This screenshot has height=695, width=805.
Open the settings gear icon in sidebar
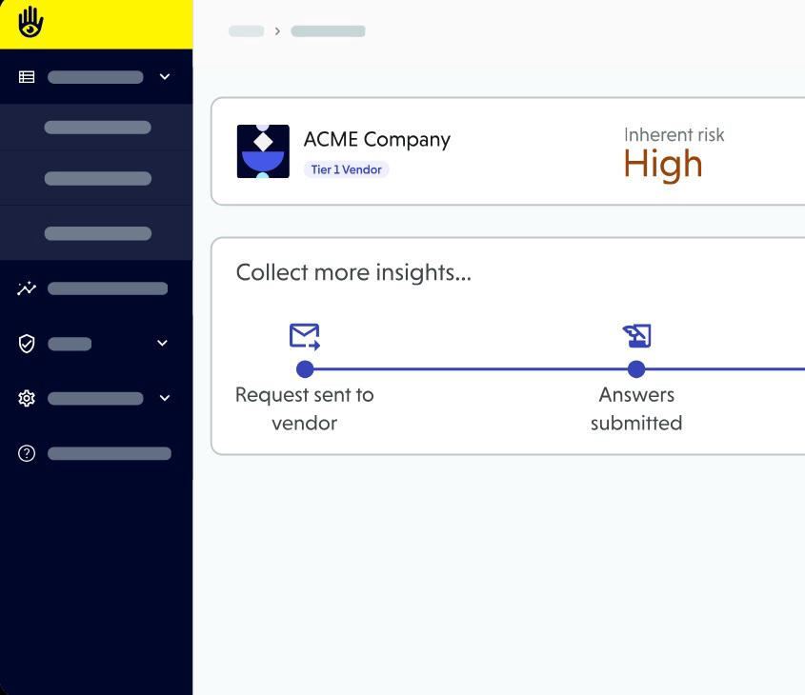27,399
